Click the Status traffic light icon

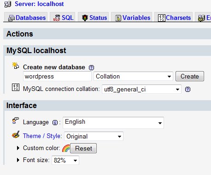85,18
